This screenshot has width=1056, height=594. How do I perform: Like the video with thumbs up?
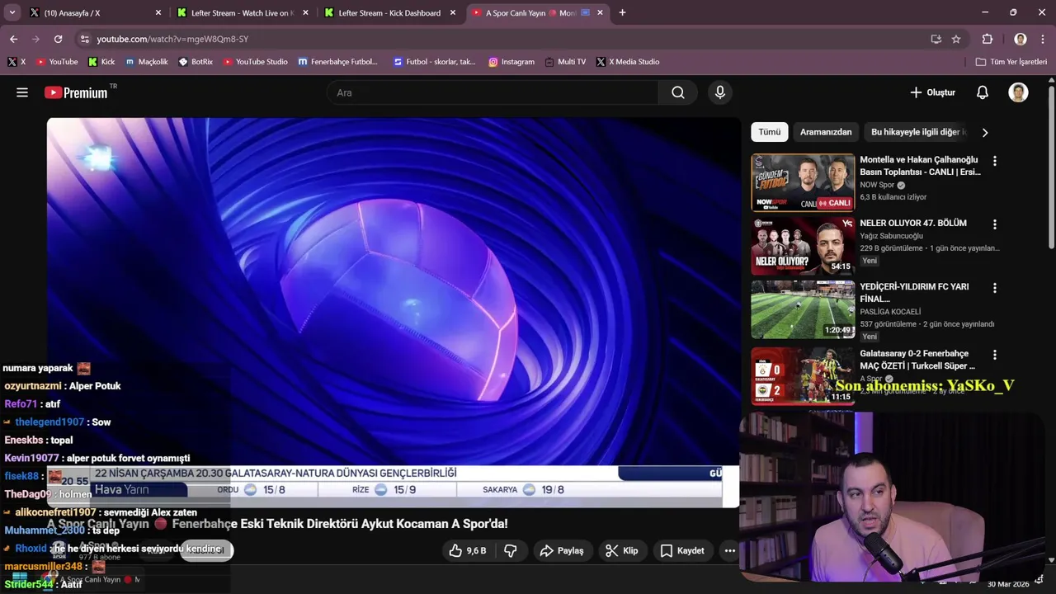pos(468,550)
